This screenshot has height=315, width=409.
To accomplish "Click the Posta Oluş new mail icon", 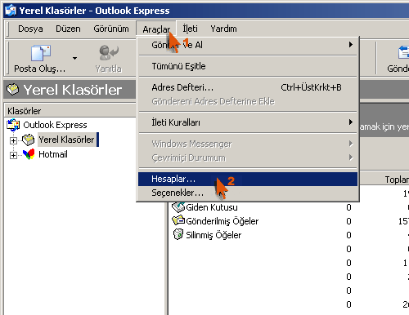I will click(x=41, y=53).
